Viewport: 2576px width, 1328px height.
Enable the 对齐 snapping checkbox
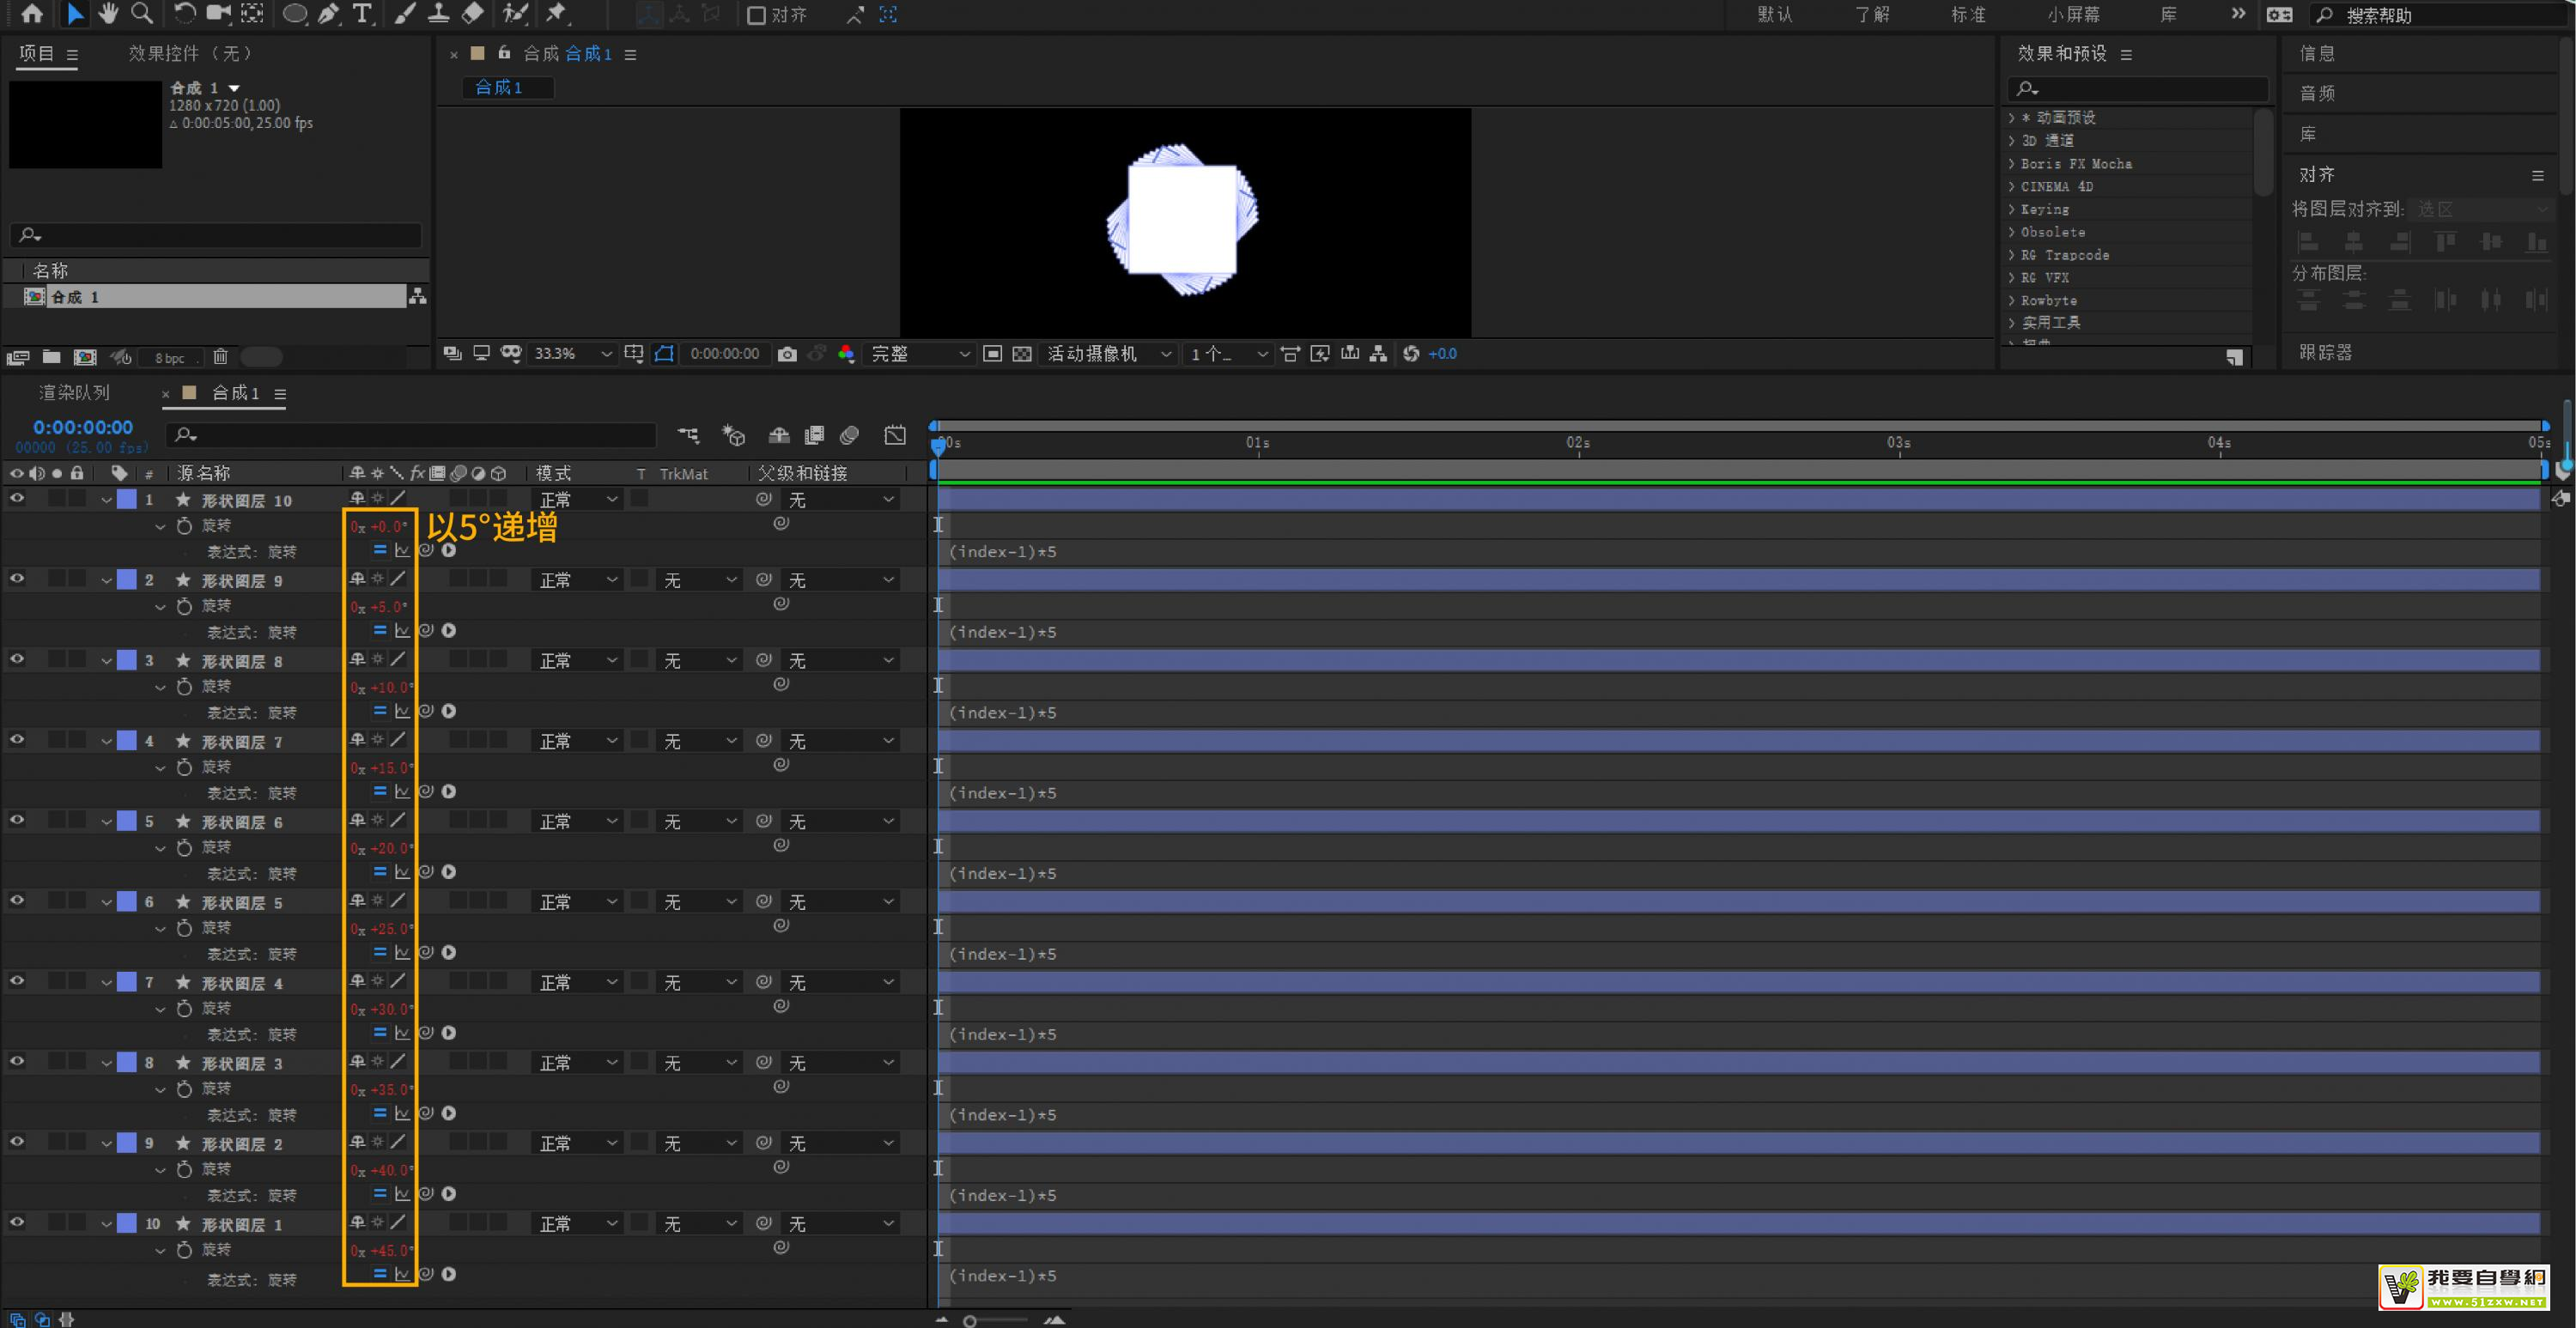pyautogui.click(x=757, y=15)
